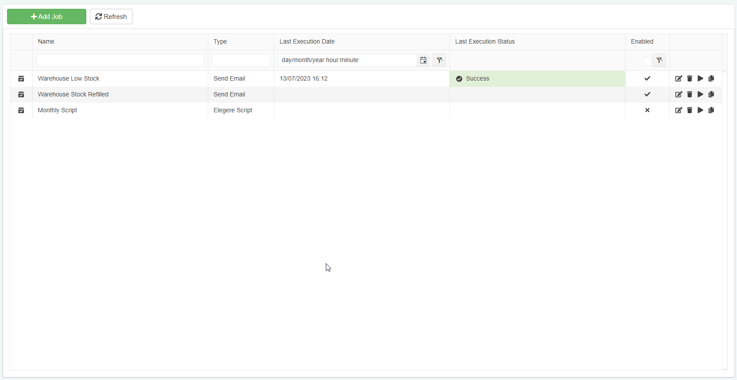737x380 pixels.
Task: Focus the Name filter input field
Action: (x=120, y=60)
